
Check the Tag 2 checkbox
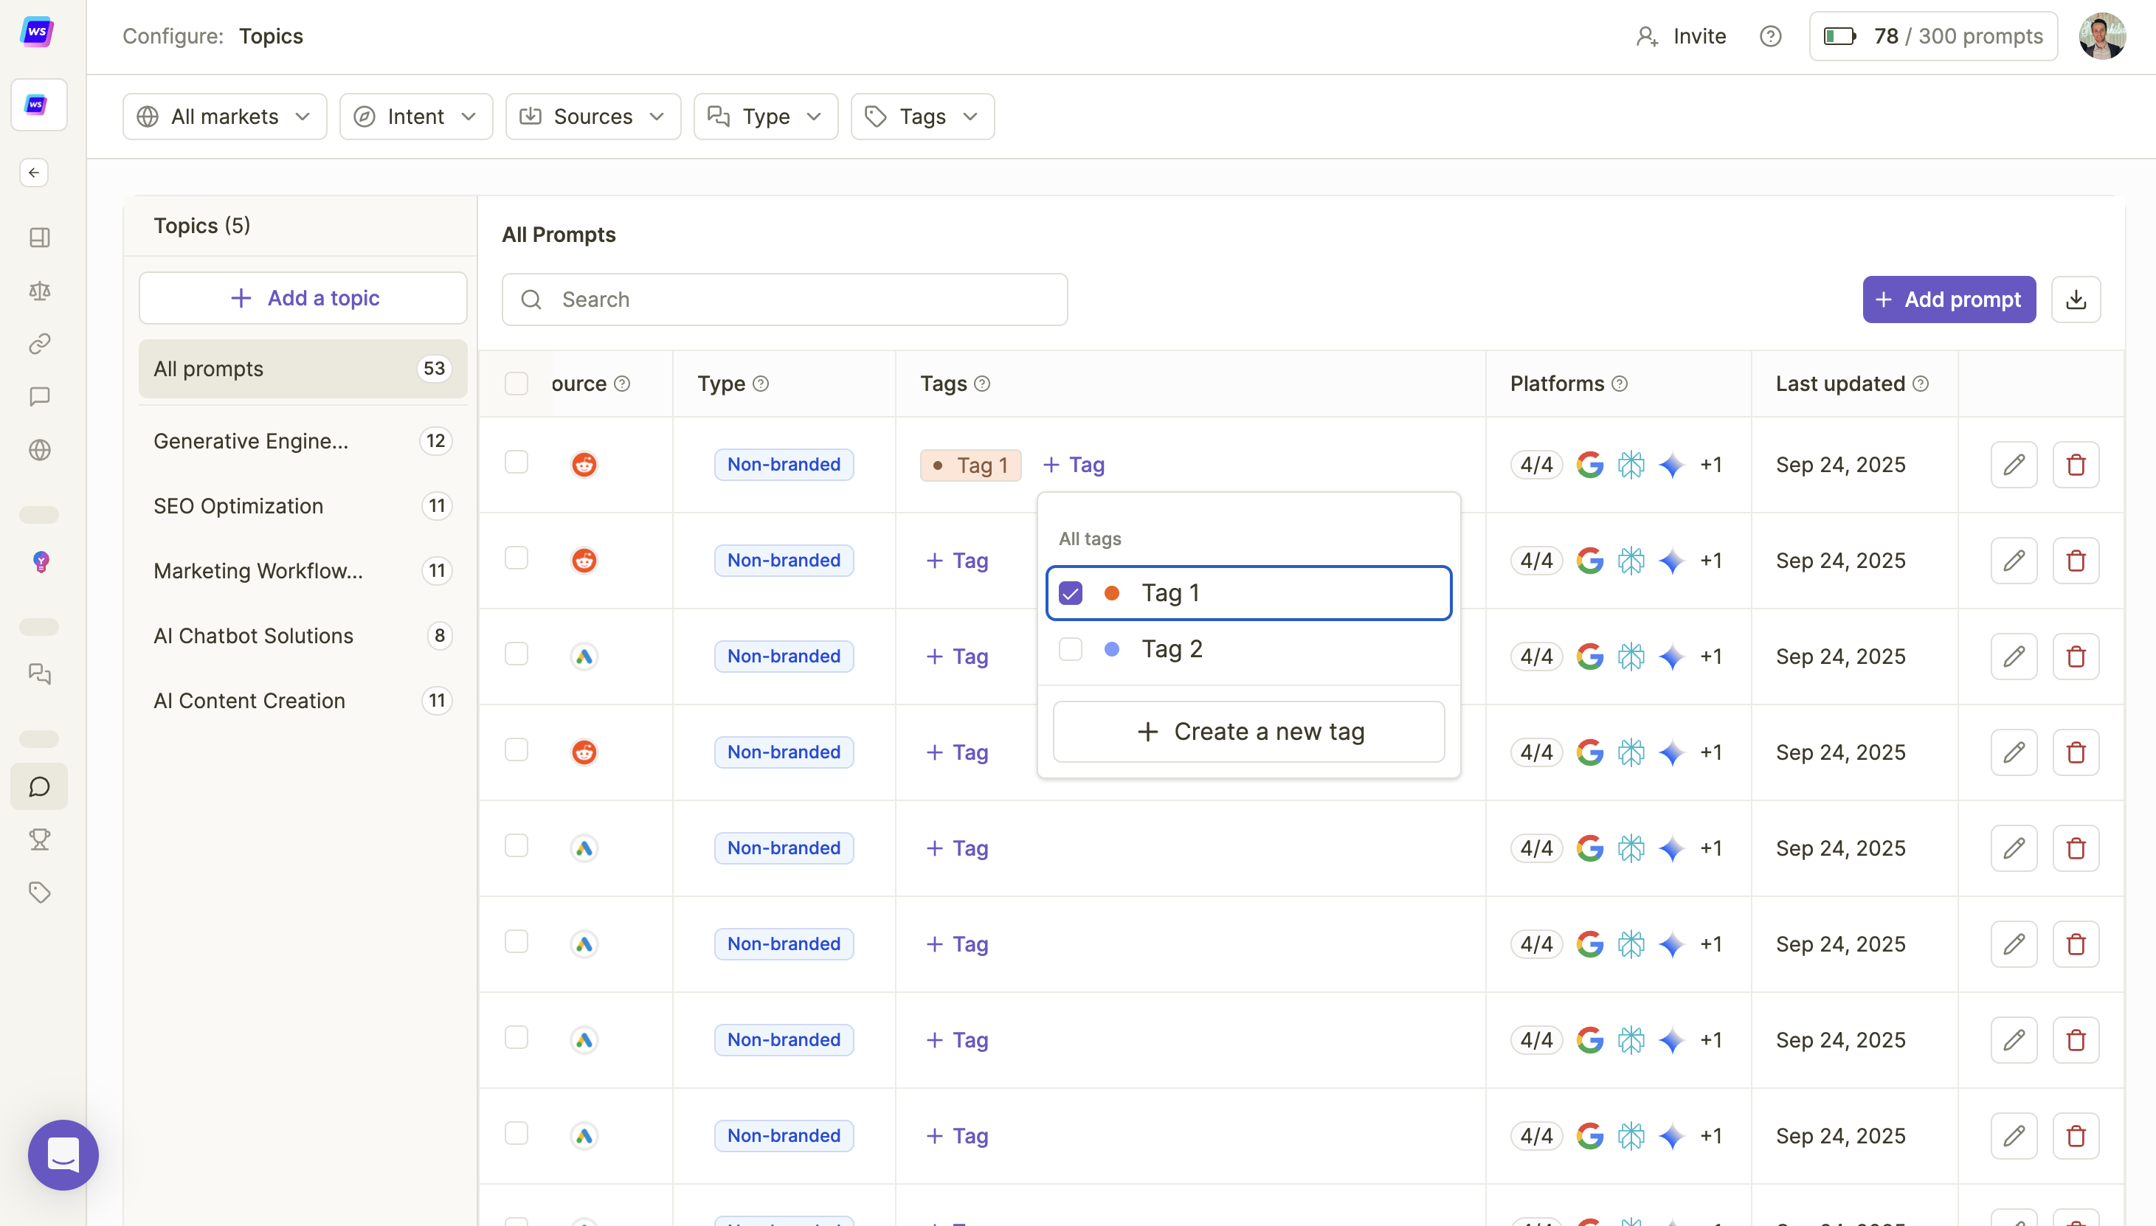[1071, 649]
